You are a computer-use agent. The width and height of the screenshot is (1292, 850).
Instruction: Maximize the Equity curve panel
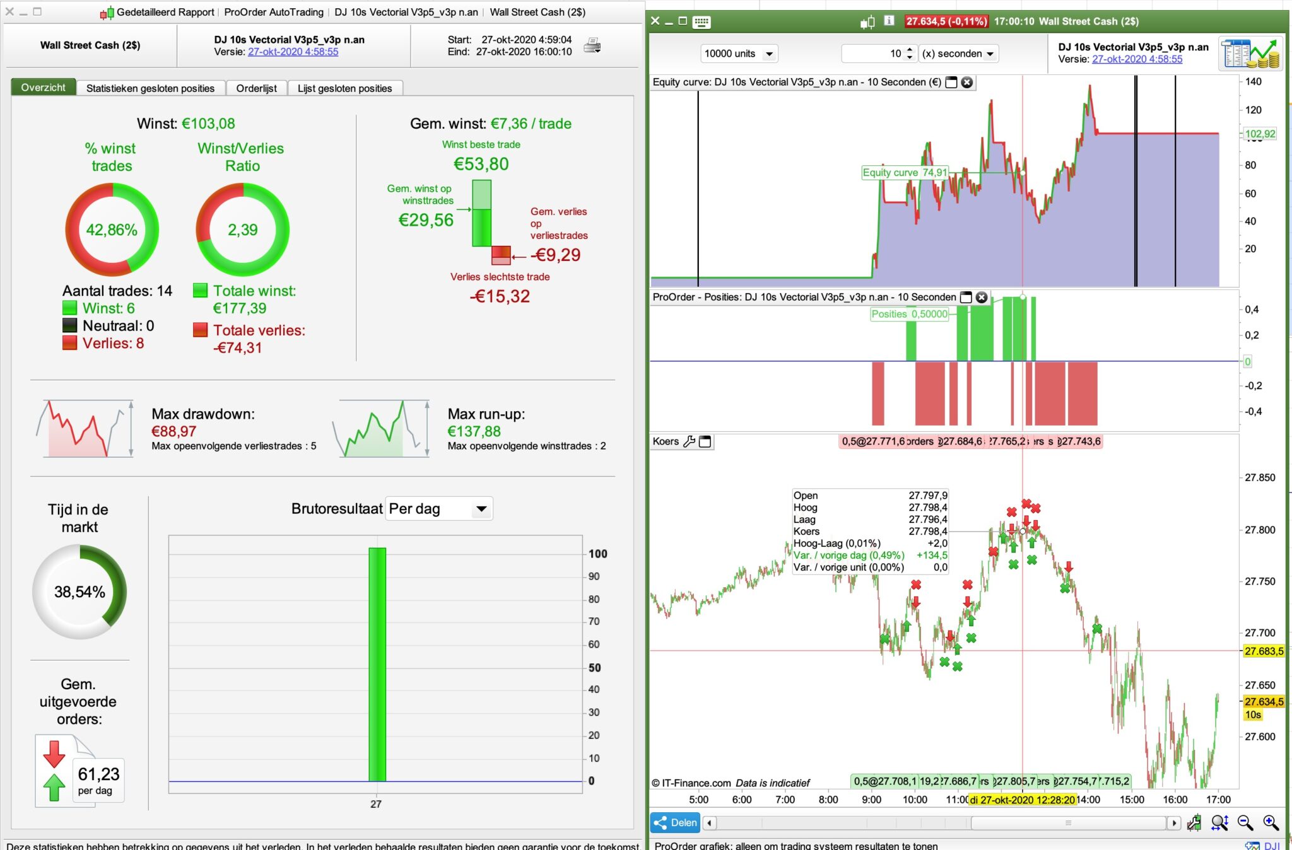951,82
